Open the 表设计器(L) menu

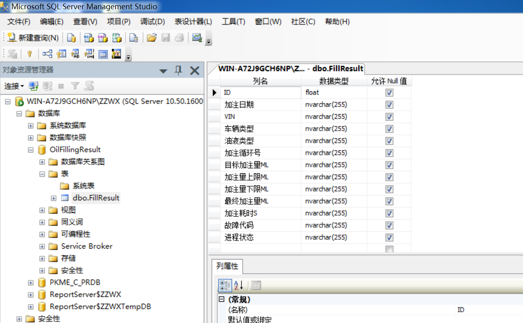pyautogui.click(x=193, y=22)
